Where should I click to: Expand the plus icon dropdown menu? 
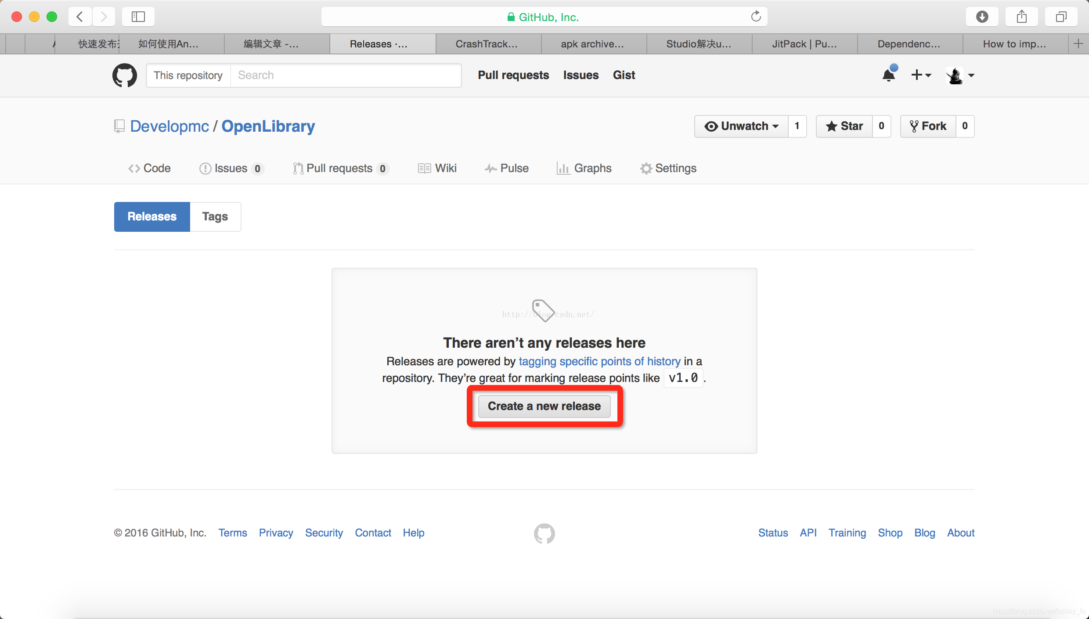[x=921, y=75]
